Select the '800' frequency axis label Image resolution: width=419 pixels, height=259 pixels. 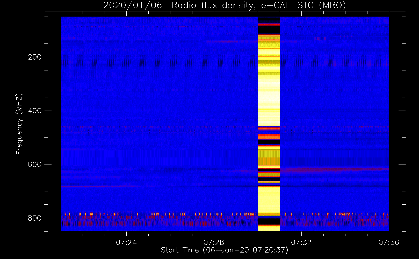pyautogui.click(x=35, y=218)
